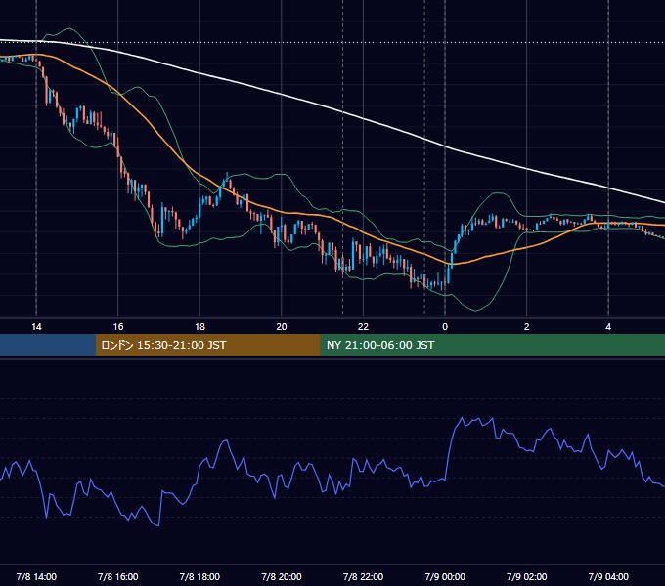
Task: Click the '20' hour label on the price chart axis
Action: click(282, 327)
